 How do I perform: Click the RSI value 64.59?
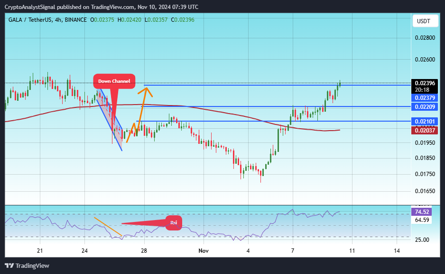pyautogui.click(x=422, y=220)
